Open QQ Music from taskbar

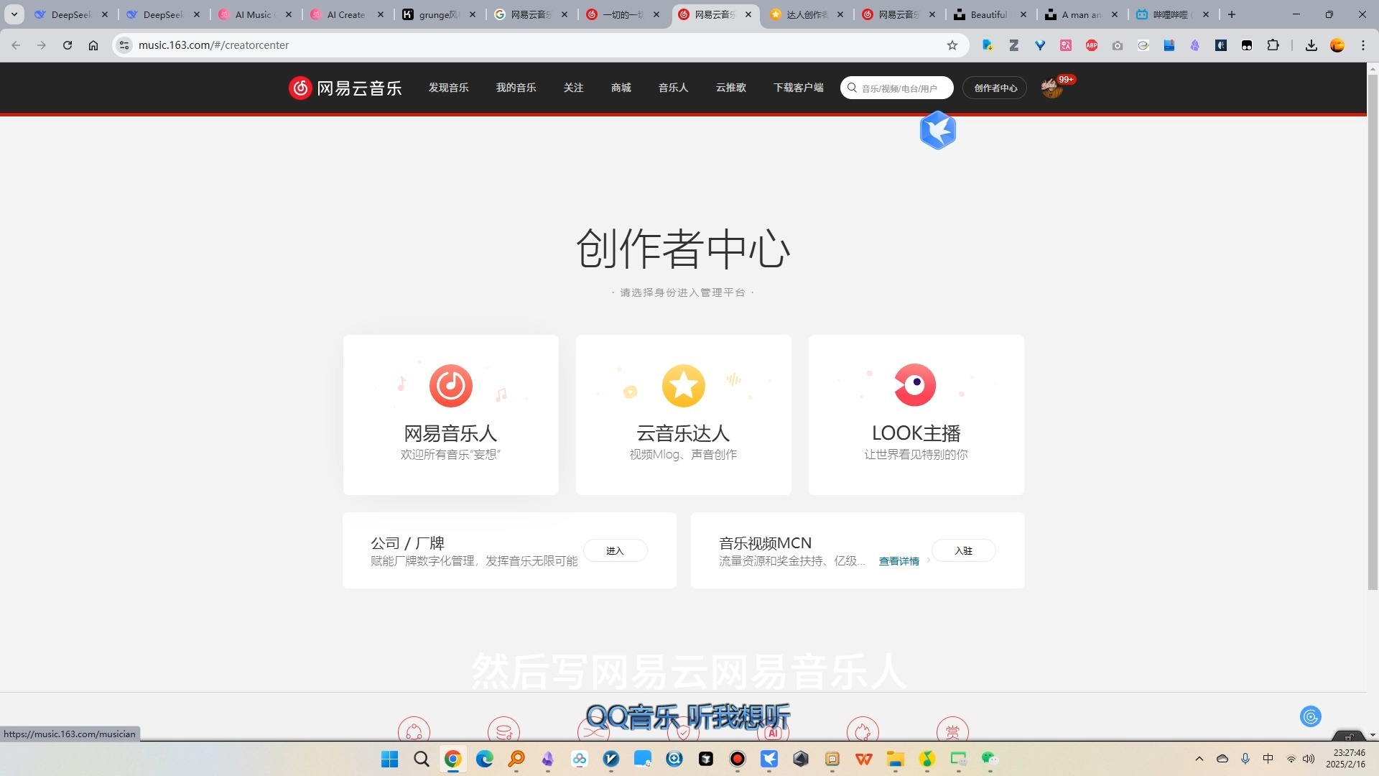[x=927, y=759]
